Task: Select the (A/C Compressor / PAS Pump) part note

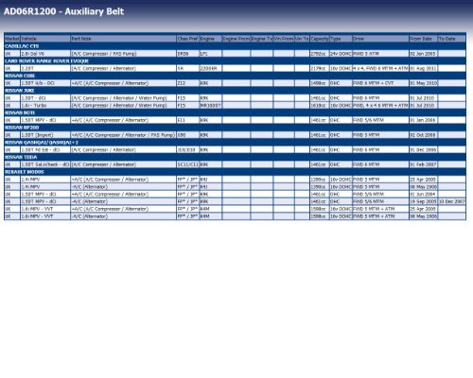Action: (x=124, y=54)
